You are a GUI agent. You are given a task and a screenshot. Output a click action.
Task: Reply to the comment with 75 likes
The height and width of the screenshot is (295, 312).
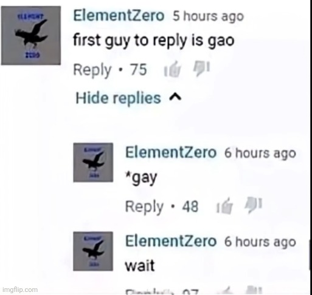pyautogui.click(x=92, y=70)
